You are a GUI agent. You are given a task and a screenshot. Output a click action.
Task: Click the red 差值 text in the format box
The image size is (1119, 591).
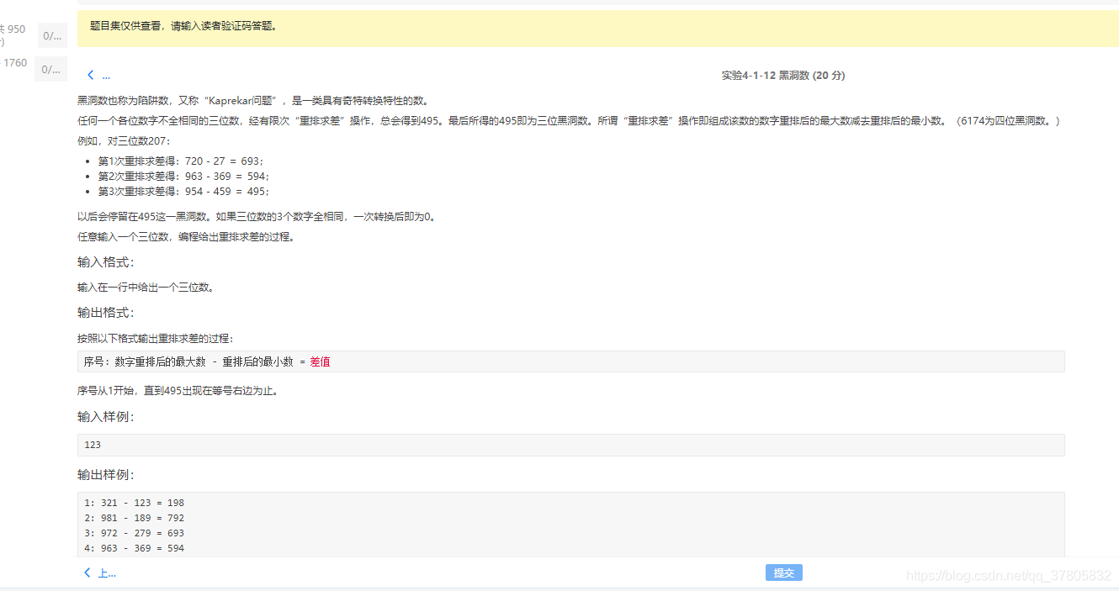(321, 361)
